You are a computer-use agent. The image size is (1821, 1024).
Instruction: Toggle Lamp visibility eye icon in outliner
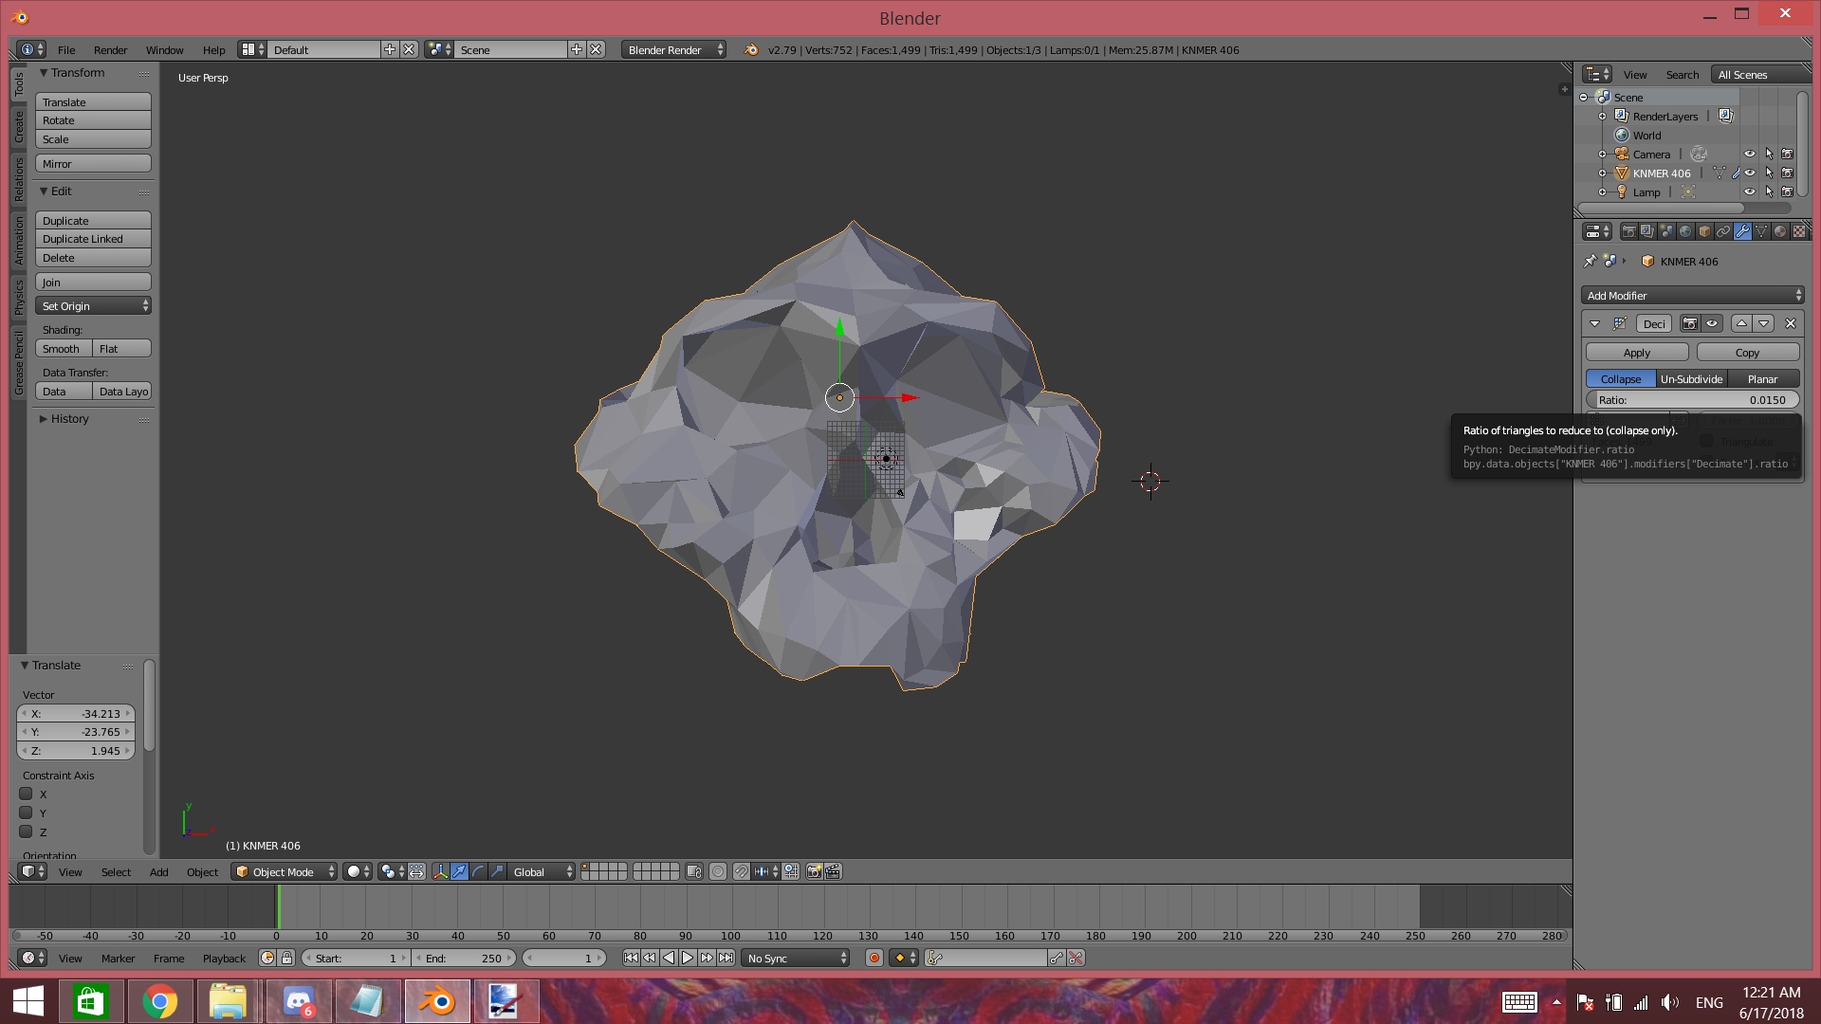tap(1750, 192)
